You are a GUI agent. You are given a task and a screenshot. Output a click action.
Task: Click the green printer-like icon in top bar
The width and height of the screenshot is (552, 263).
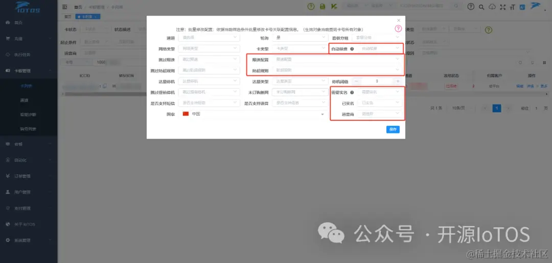[x=323, y=7]
